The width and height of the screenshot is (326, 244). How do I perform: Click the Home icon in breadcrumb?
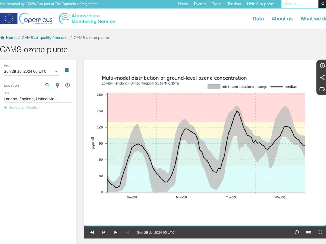point(2,38)
